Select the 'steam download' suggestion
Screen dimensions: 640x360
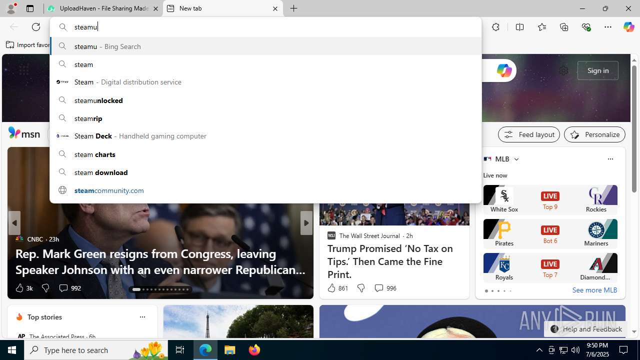[265, 172]
